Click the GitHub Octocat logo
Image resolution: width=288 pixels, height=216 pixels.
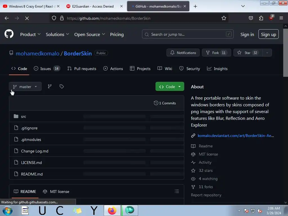point(9,34)
